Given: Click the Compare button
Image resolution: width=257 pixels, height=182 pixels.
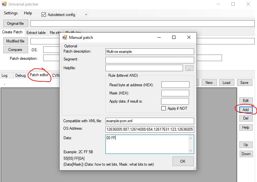Looking at the screenshot, I should 16,50.
